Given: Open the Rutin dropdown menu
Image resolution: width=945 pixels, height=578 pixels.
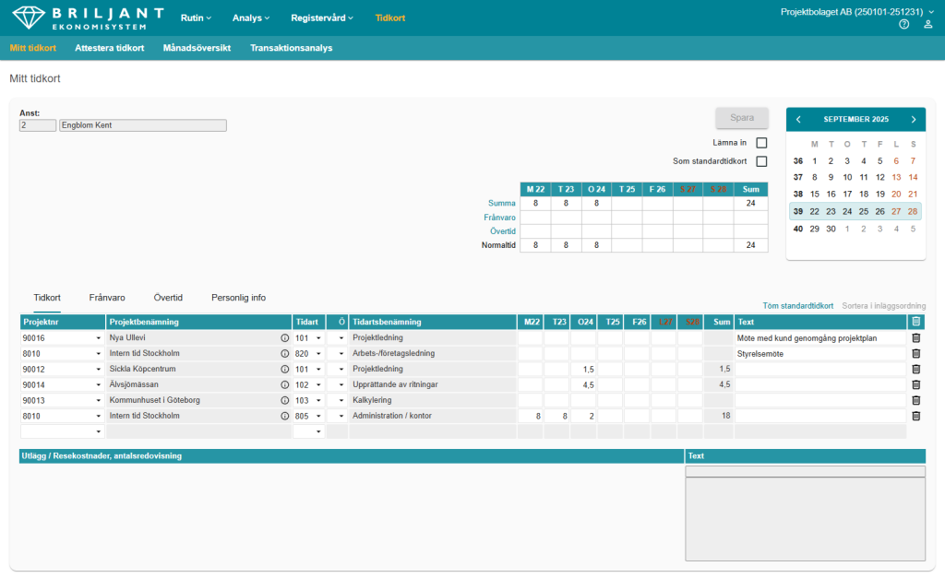Looking at the screenshot, I should pos(196,18).
